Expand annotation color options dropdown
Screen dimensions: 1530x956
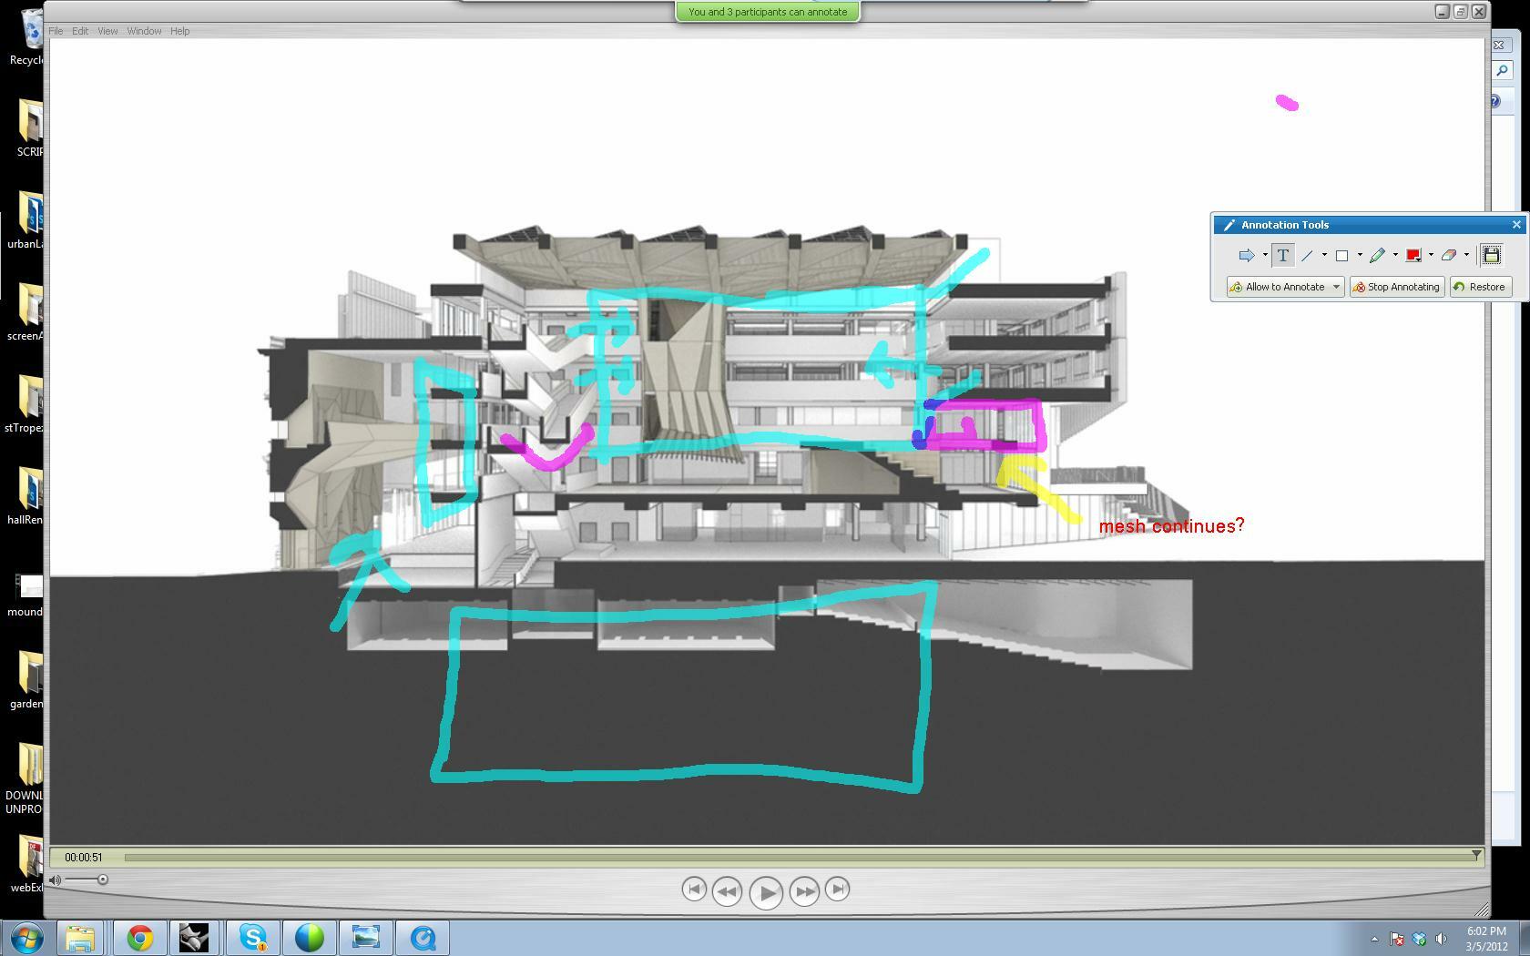click(1431, 256)
